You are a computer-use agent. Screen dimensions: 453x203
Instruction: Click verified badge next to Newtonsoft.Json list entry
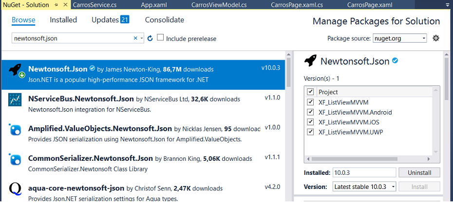click(92, 68)
